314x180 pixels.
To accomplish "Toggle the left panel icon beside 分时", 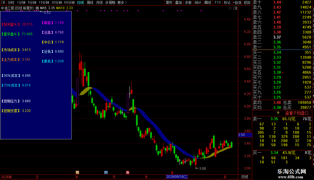I will point(3,2).
